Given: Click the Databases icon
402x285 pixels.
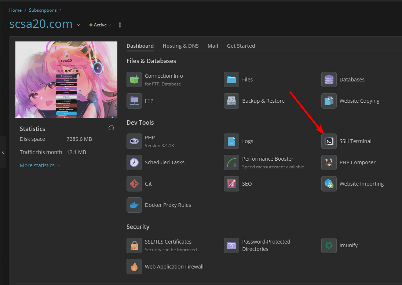Looking at the screenshot, I should [329, 80].
